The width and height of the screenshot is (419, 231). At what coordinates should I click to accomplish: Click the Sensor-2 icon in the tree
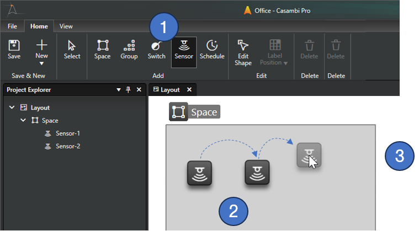(x=48, y=146)
